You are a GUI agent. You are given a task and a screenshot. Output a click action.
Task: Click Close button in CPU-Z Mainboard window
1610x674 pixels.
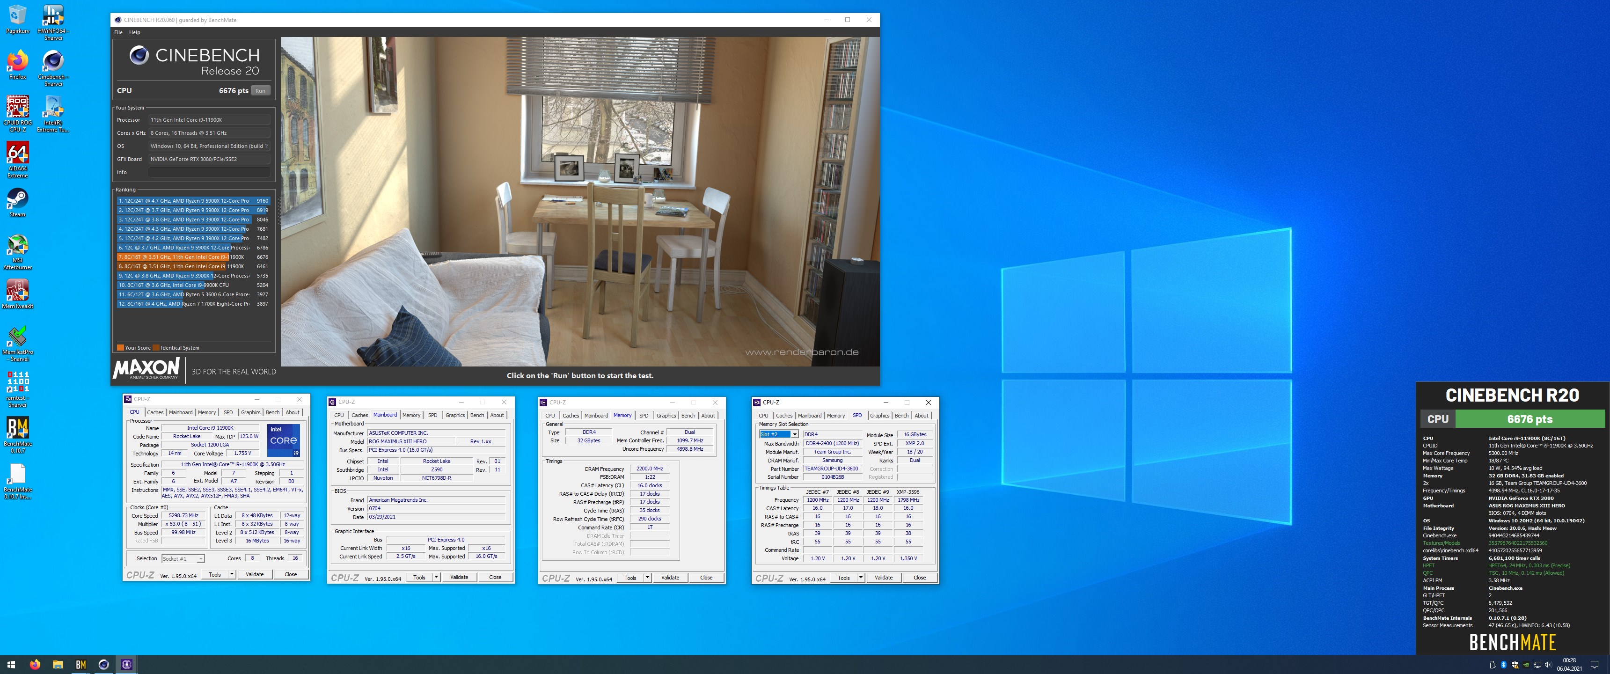(495, 577)
